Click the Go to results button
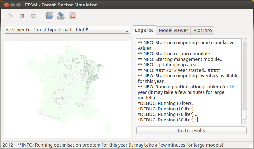This screenshot has height=149, width=254. pos(191,130)
